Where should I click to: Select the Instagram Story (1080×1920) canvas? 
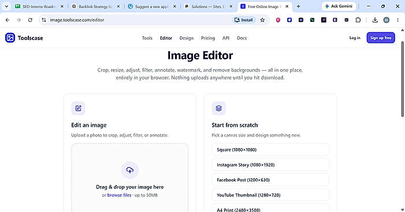click(x=270, y=165)
